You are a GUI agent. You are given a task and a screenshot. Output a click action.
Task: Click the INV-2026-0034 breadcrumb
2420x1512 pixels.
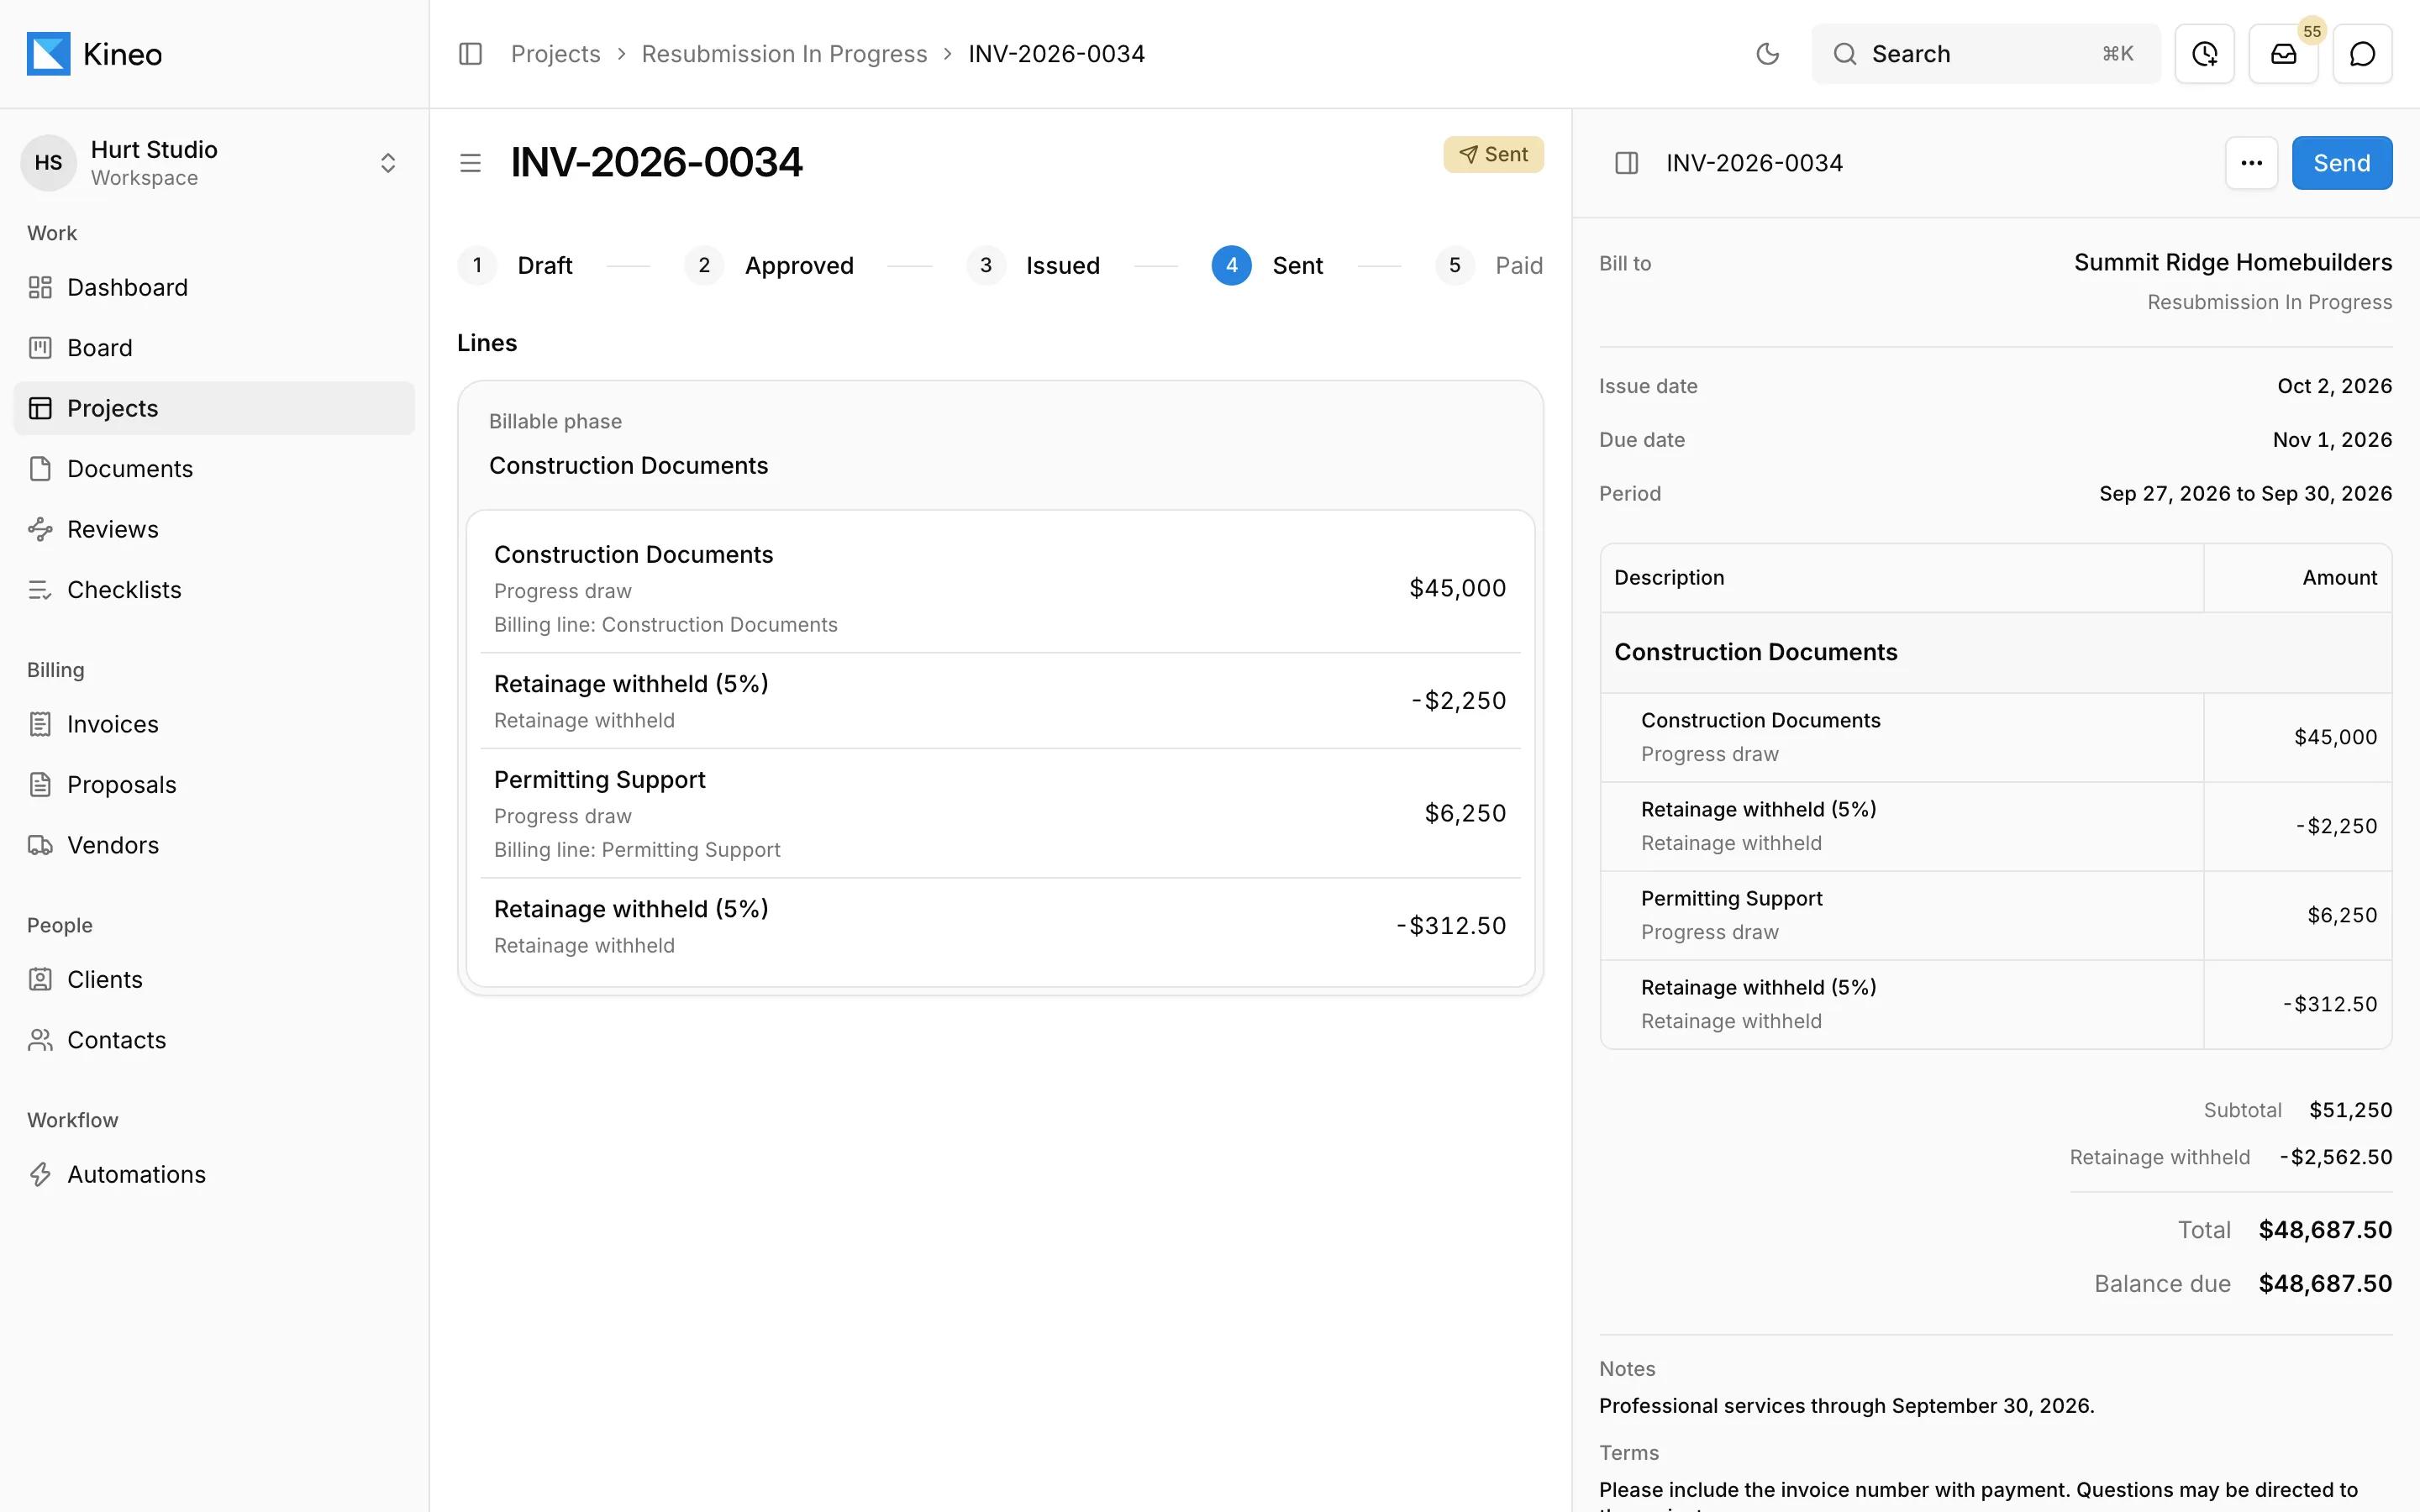(1056, 54)
